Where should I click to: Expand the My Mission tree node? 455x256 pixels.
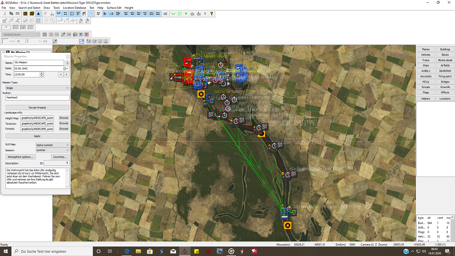[x=4, y=52]
